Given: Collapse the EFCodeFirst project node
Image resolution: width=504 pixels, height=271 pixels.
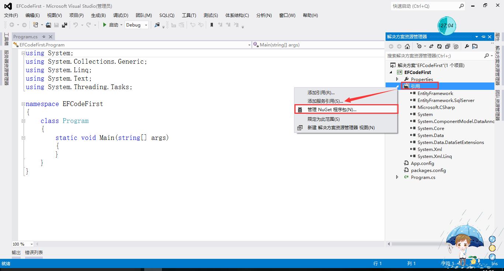Looking at the screenshot, I should 391,72.
